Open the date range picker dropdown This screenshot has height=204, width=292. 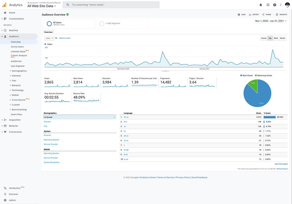point(271,21)
